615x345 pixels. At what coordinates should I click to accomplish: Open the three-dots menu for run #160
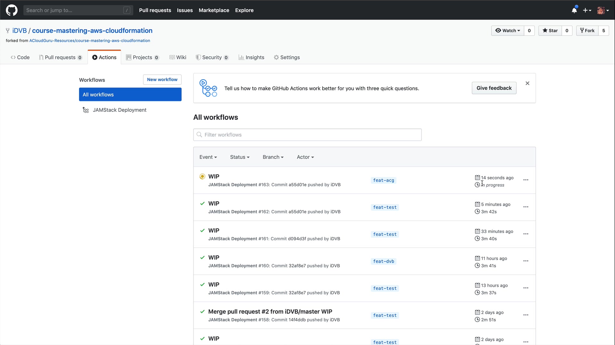[x=526, y=261]
